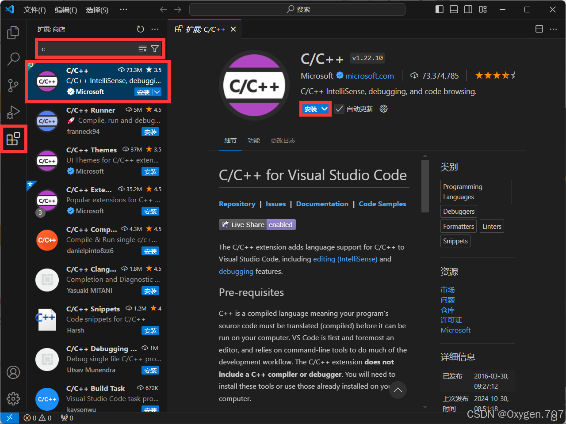Toggle the auto update checkbox
566x424 pixels.
[x=339, y=109]
